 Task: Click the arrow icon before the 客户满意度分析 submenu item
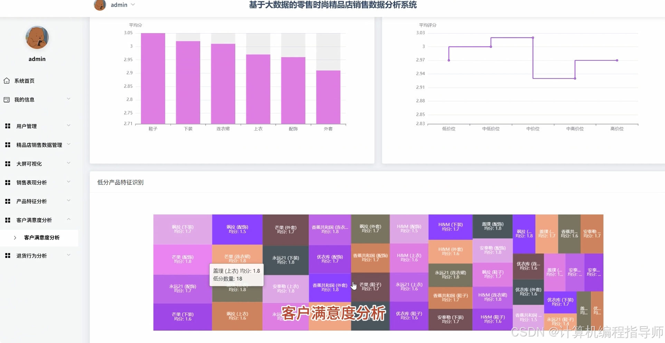[x=15, y=238]
